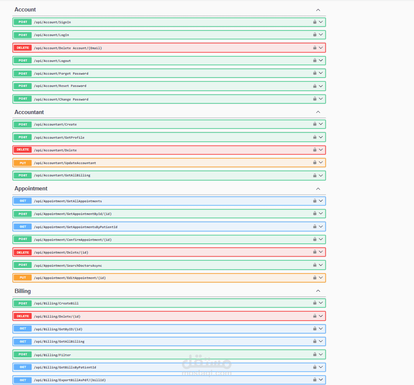Screen dimensions: 414x385
Task: Click the lock icon beside /api/Billing/GetAllBilling
Action: (x=314, y=341)
